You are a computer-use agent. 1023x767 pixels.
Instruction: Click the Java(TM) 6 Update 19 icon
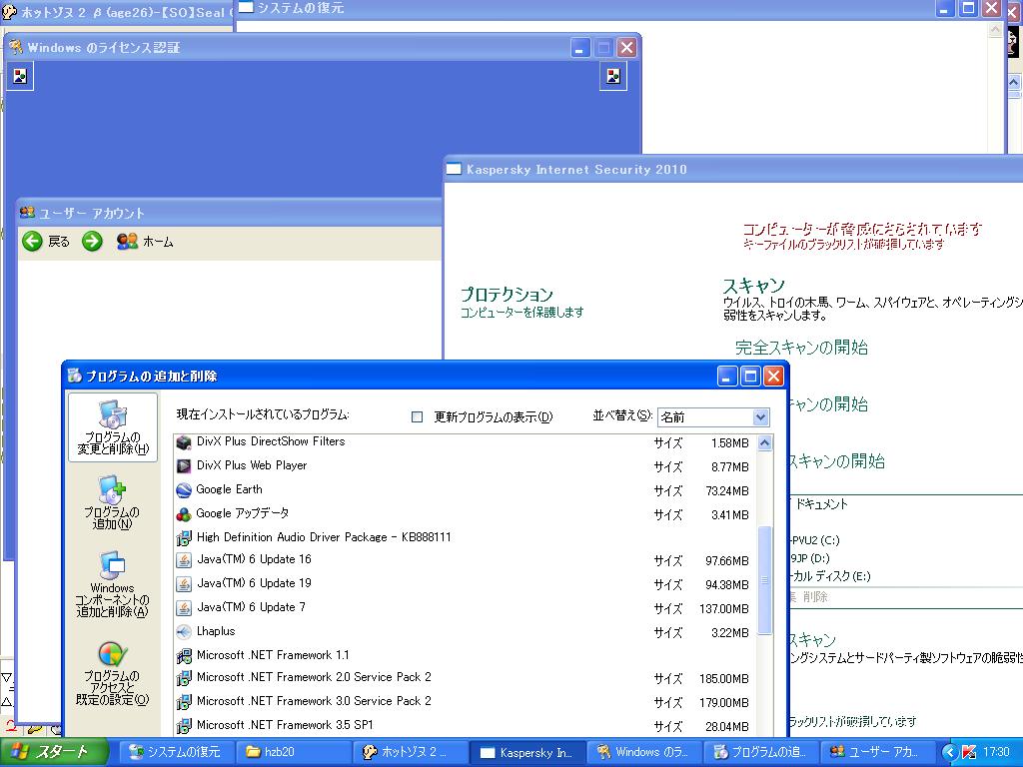[184, 584]
